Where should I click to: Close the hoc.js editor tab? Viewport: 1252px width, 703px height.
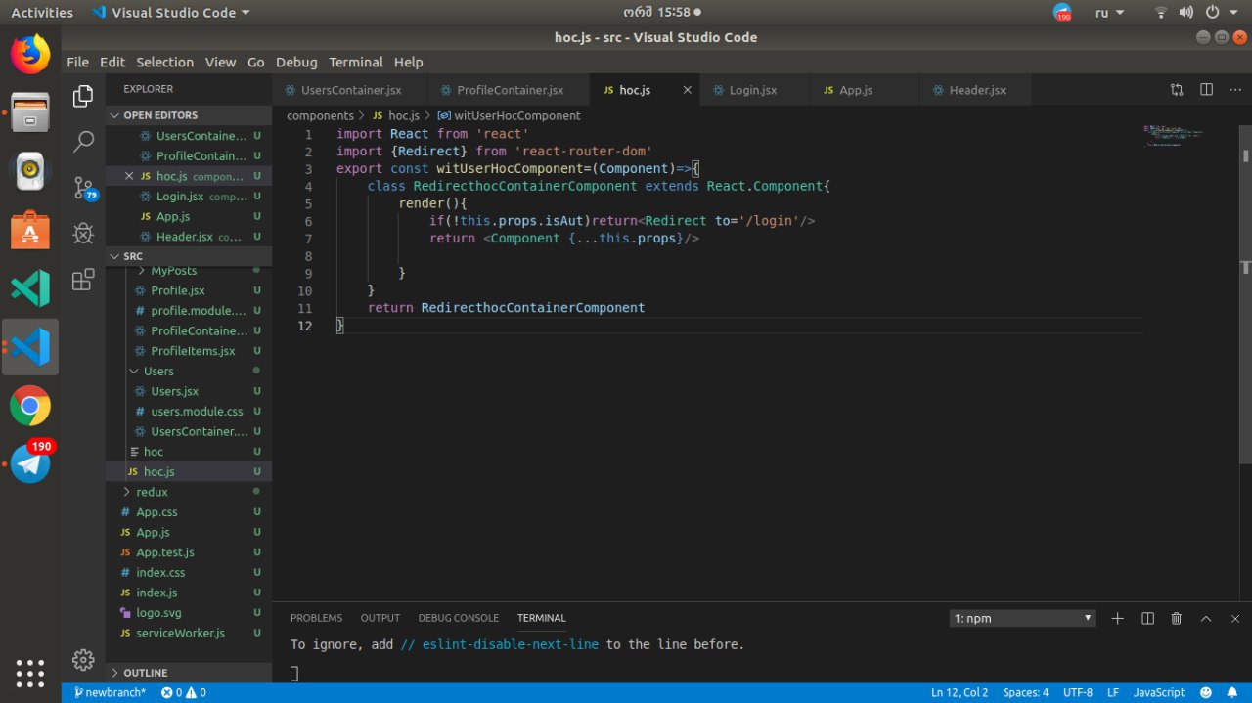(x=687, y=90)
